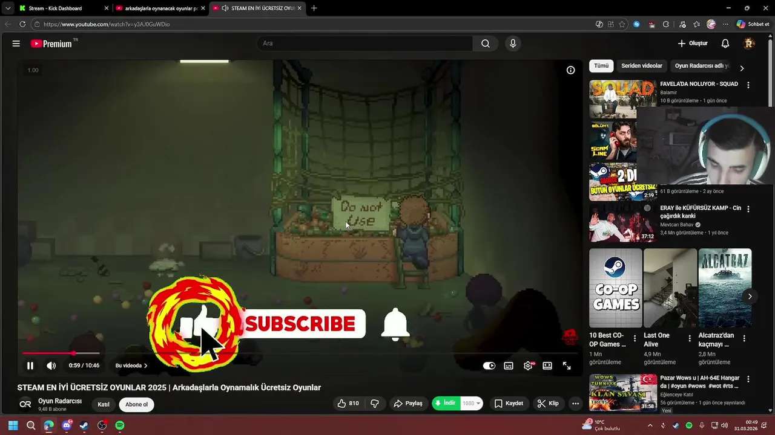Select the Seriden videolar chip

[x=642, y=66]
